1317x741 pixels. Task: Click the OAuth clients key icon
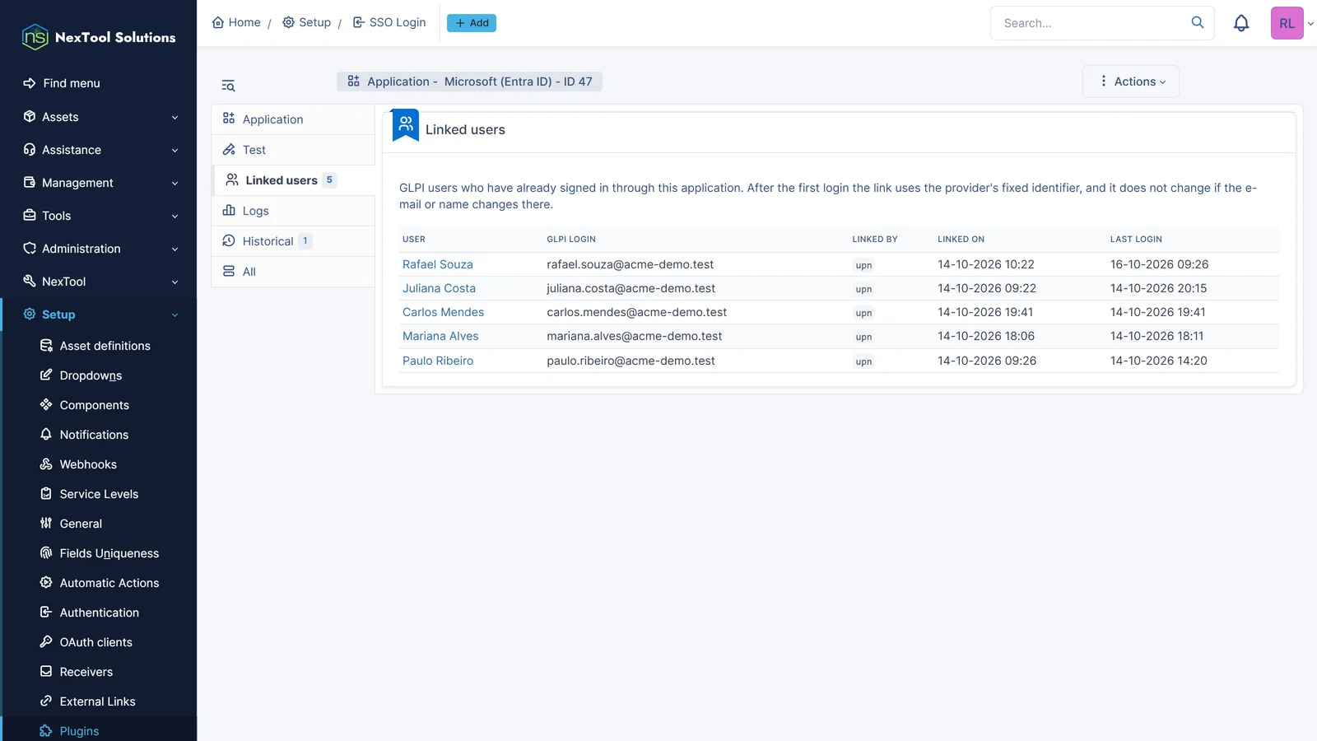pos(46,642)
